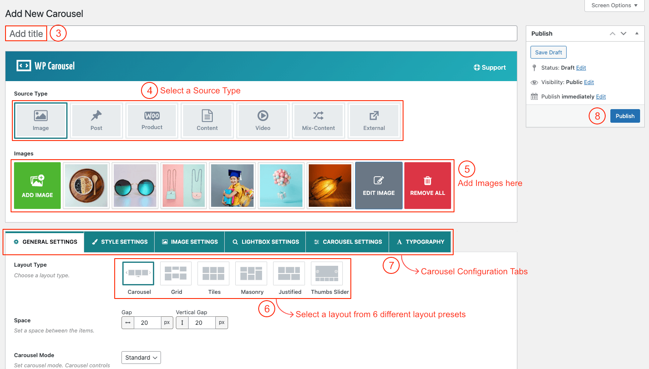Open the Carousel Mode dropdown
Image resolution: width=649 pixels, height=369 pixels.
141,358
